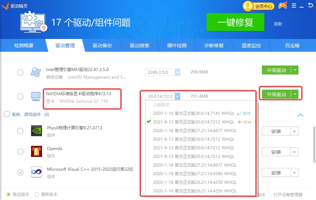316x200 pixels.
Task: Uncheck the Microsoft Visual C++ checkbox
Action: click(x=20, y=172)
